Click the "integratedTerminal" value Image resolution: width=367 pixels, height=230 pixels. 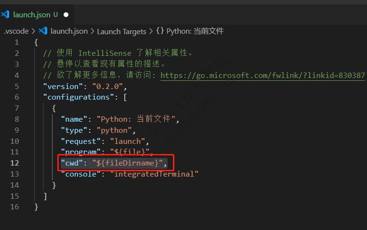[154, 174]
